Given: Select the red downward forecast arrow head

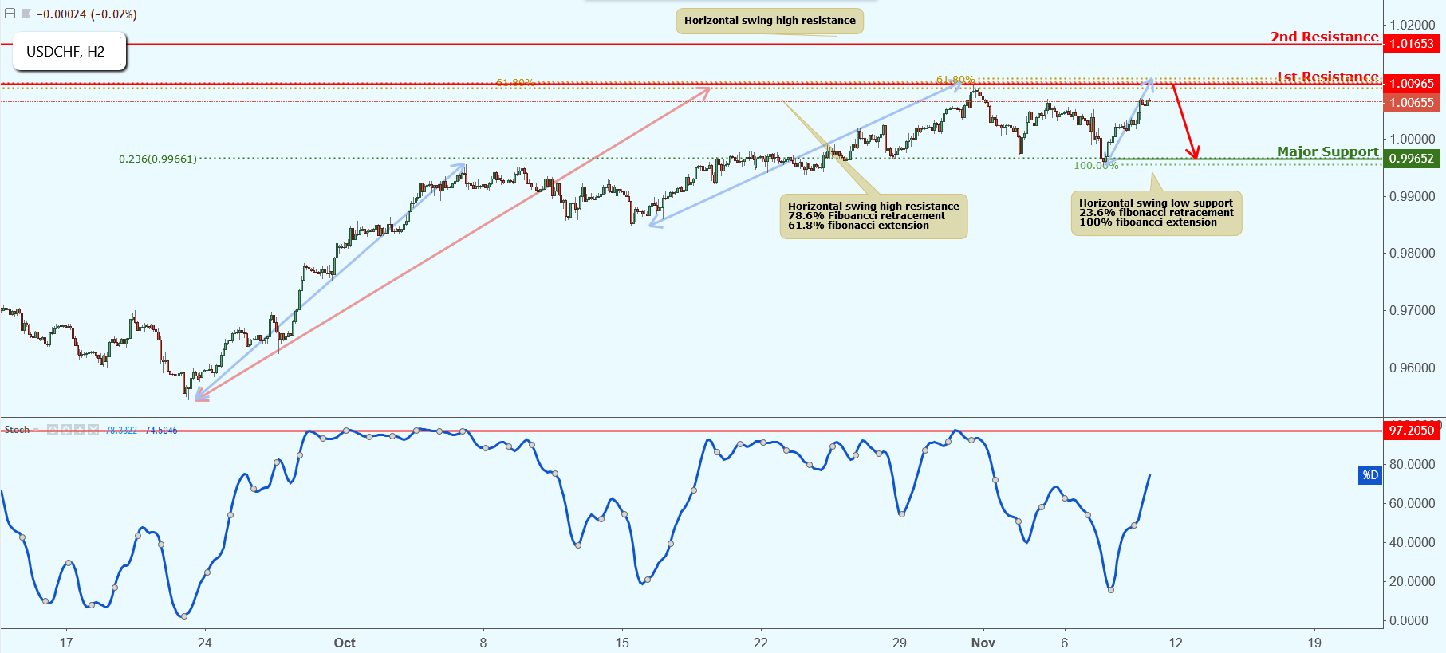Looking at the screenshot, I should pos(1193,152).
